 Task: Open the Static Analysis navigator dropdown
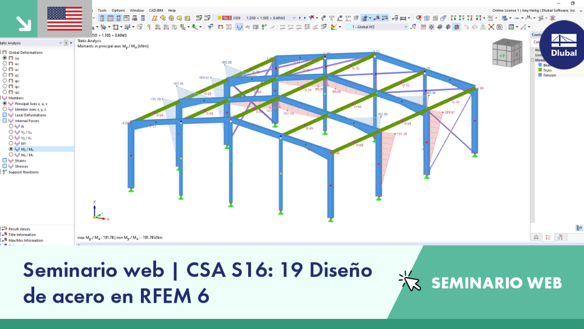pyautogui.click(x=60, y=43)
